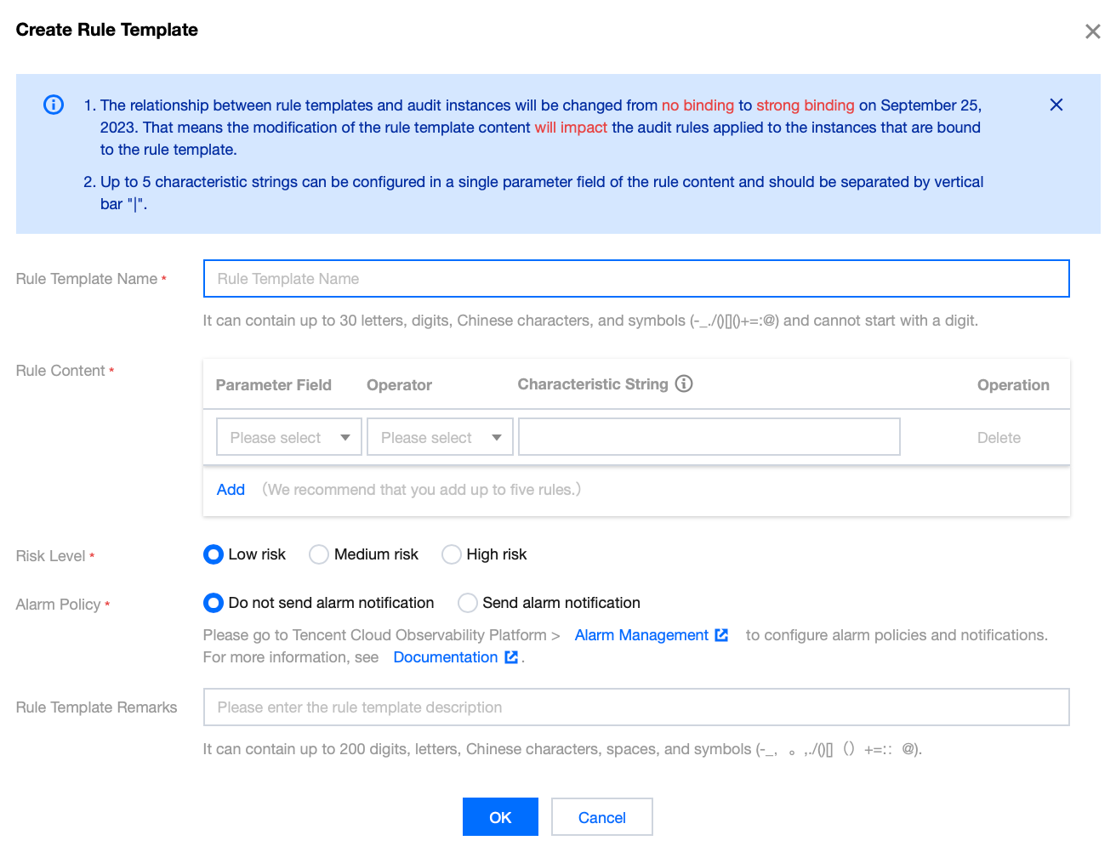Dismiss the blue info notice banner
The width and height of the screenshot is (1116, 852).
coord(1056,105)
